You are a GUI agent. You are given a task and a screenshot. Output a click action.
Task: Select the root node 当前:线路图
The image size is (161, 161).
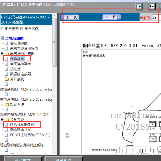[x=14, y=38]
